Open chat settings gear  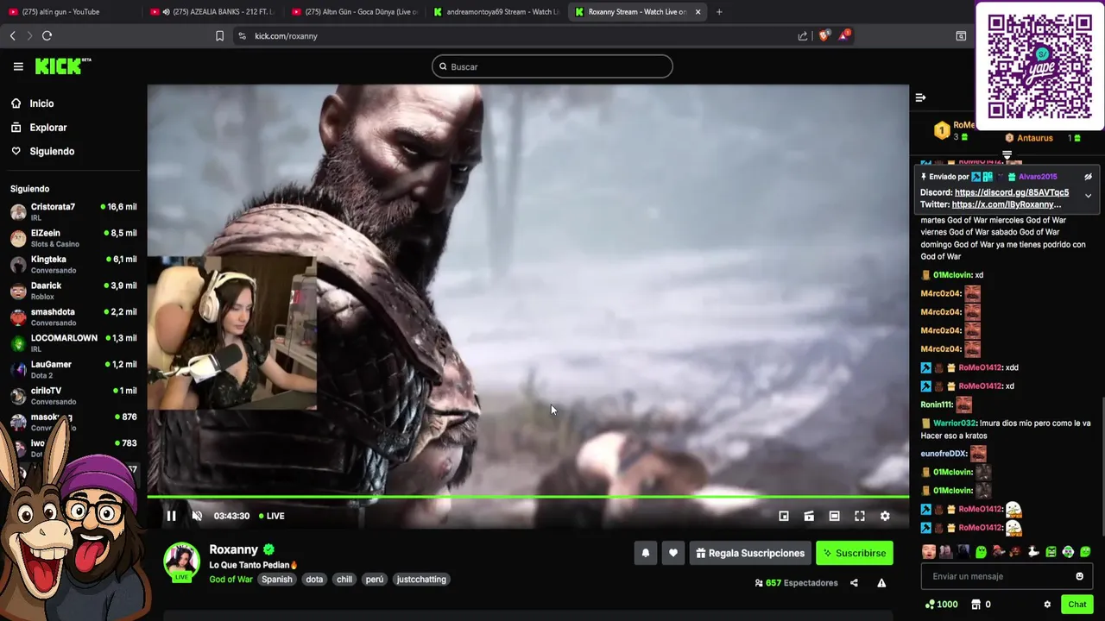point(1047,605)
